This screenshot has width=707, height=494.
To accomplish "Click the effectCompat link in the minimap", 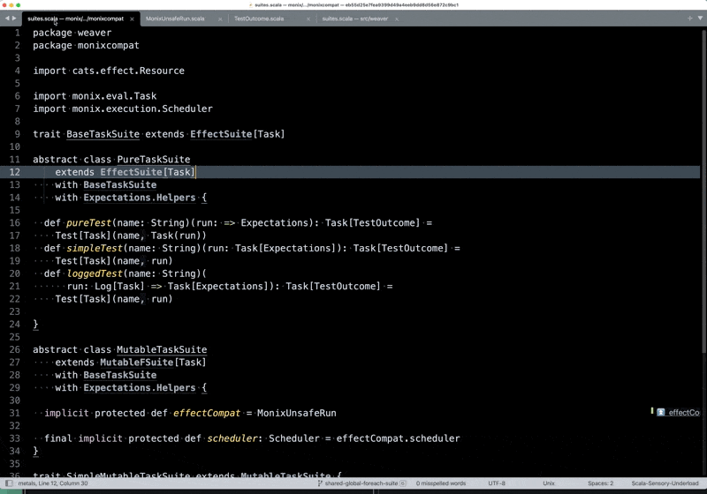I will pos(683,412).
